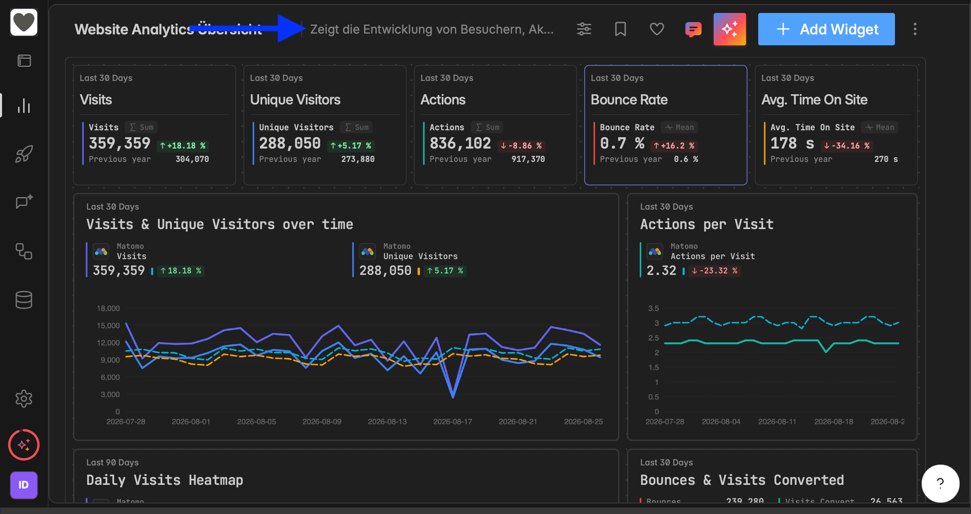Bookmark this dashboard
The width and height of the screenshot is (971, 514).
coord(620,29)
